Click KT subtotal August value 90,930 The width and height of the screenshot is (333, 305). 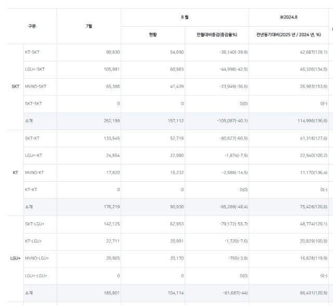(x=173, y=207)
